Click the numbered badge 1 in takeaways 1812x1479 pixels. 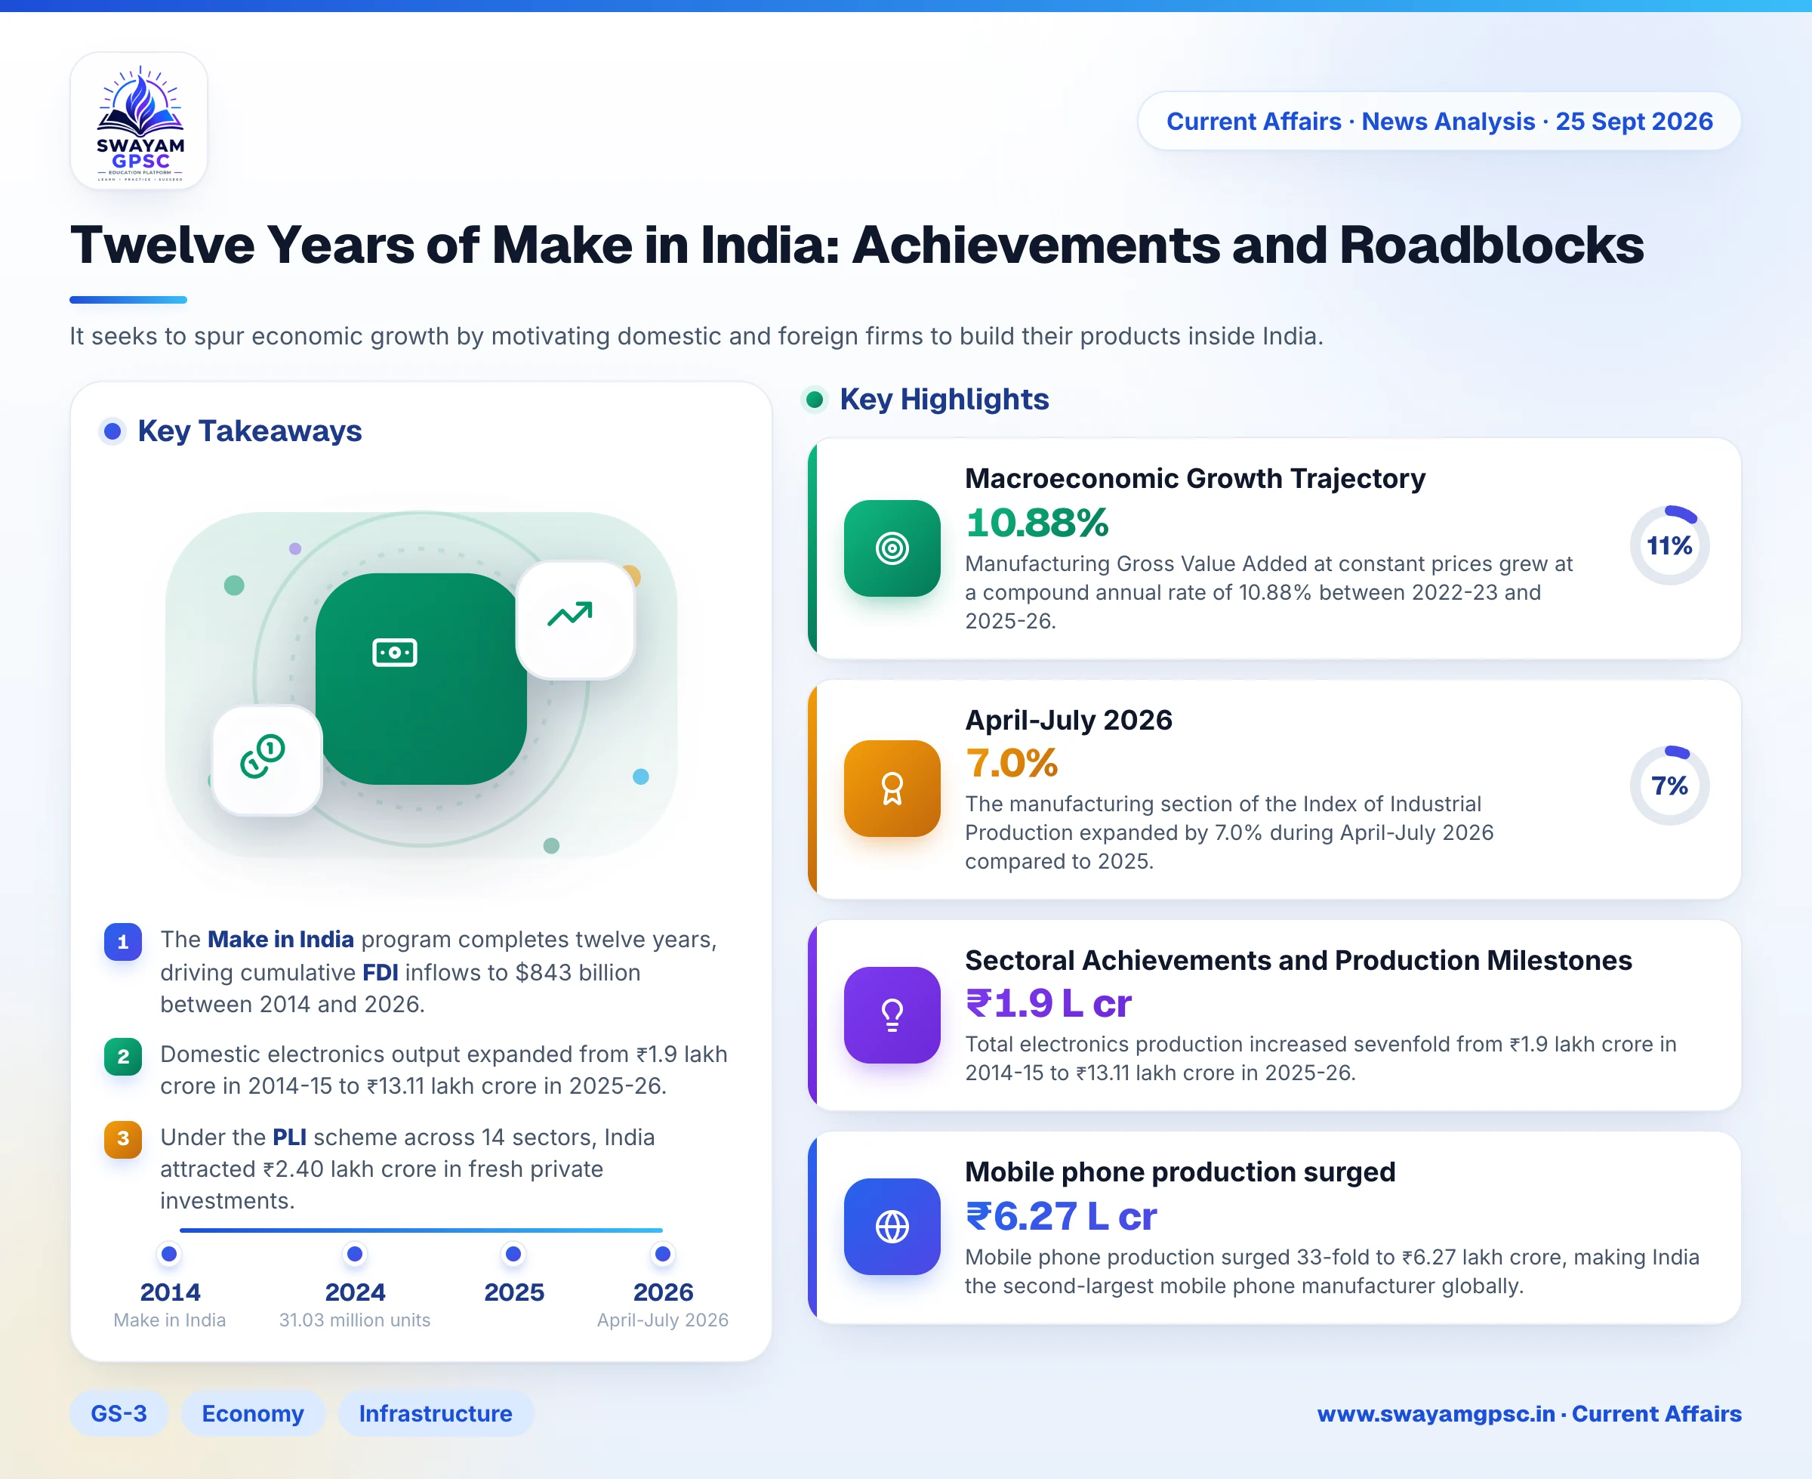(124, 941)
